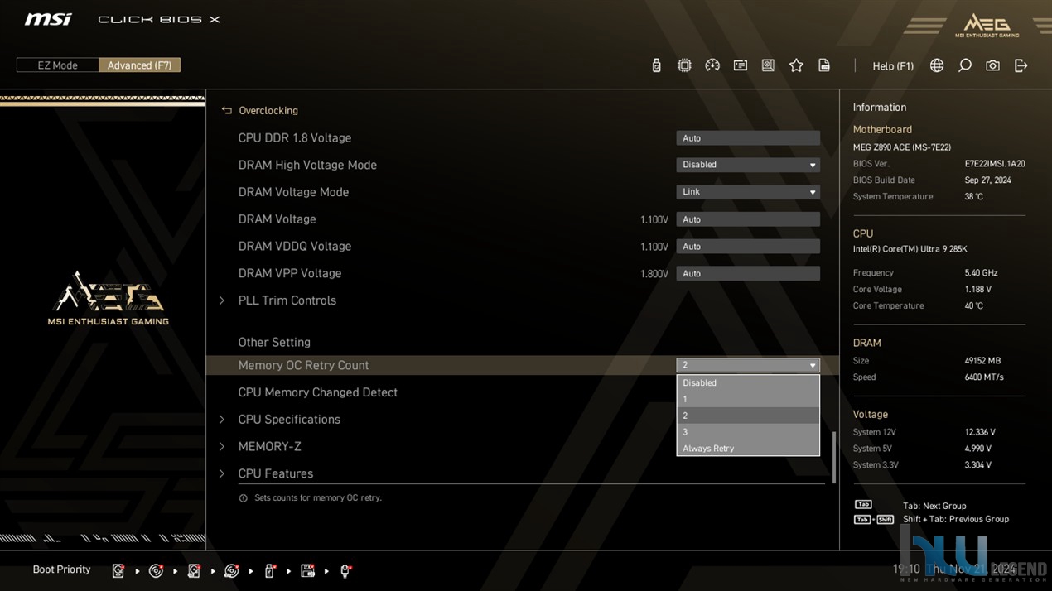The image size is (1052, 591).
Task: Open search with magnifier icon
Action: [x=965, y=65]
